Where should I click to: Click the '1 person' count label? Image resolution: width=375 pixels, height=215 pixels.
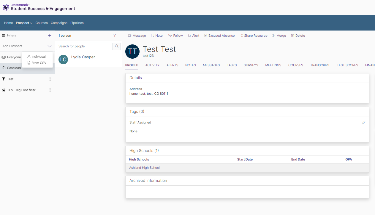(x=65, y=36)
